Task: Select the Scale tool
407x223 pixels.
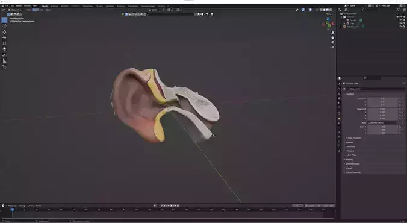Action: point(4,43)
